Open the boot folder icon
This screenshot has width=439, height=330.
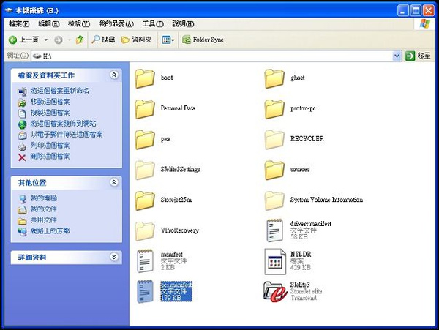click(x=146, y=78)
